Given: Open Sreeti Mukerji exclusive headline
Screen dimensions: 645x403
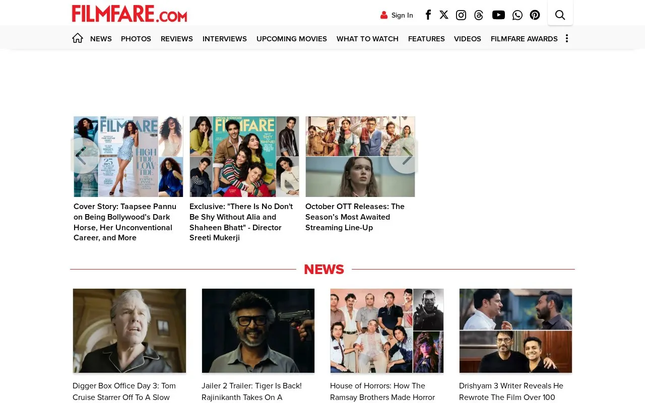Looking at the screenshot, I should [242, 222].
